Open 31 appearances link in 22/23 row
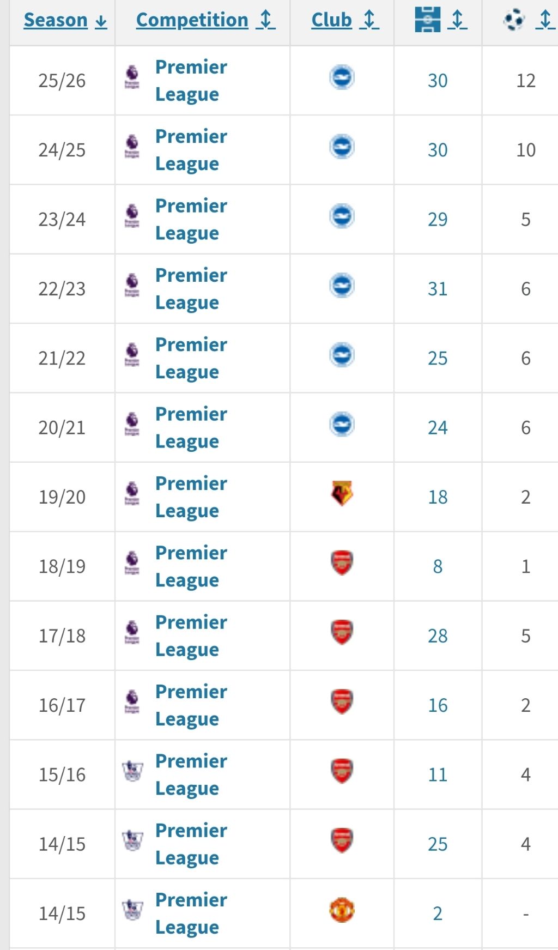Screen dimensions: 558x950 click(438, 289)
